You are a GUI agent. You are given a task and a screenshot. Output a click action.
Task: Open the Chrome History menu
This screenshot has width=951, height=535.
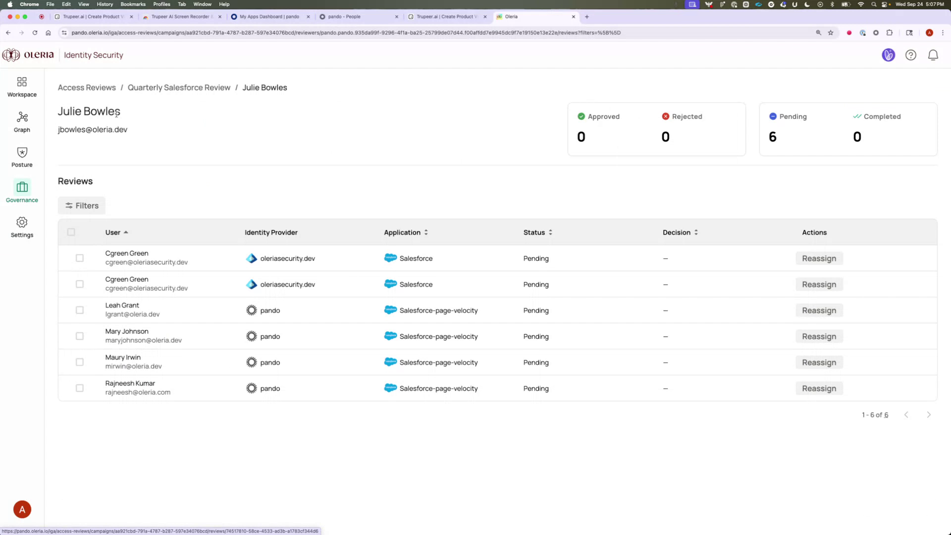pos(105,4)
